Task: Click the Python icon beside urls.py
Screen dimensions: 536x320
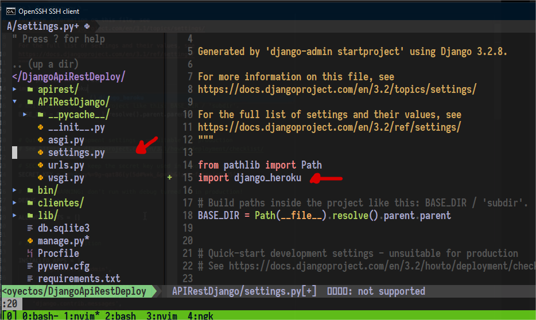Action: tap(40, 165)
